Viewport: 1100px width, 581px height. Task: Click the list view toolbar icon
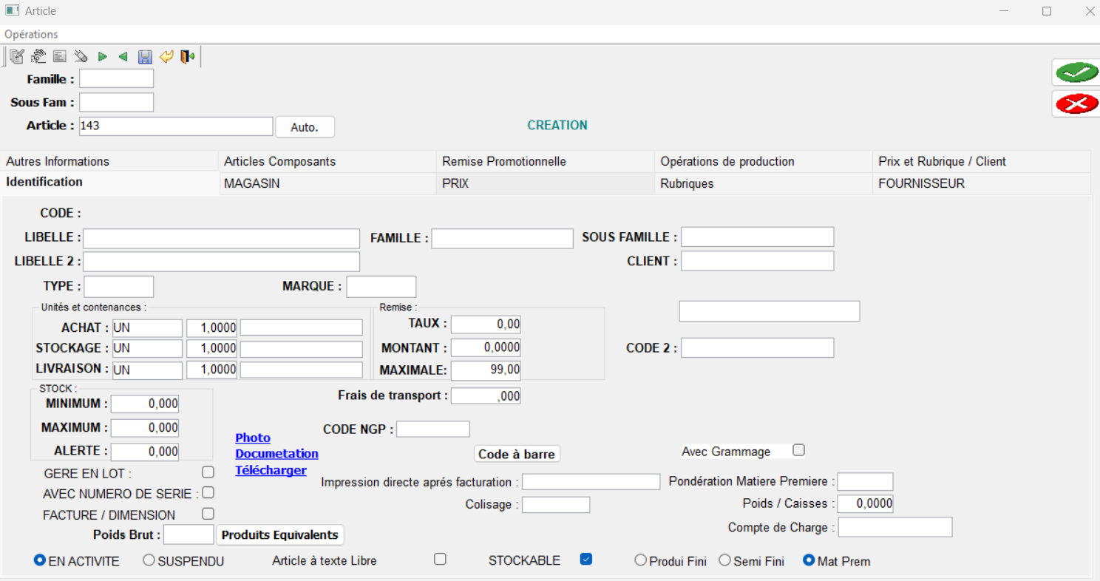pyautogui.click(x=60, y=56)
